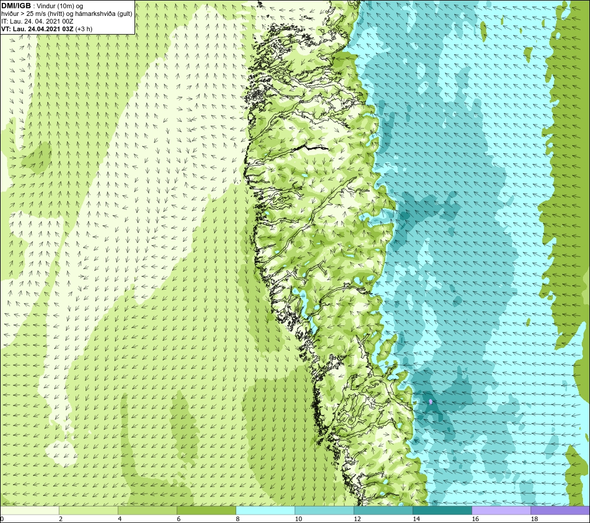The width and height of the screenshot is (590, 523).
Task: Click legend scale label "6"
Action: coord(178,519)
